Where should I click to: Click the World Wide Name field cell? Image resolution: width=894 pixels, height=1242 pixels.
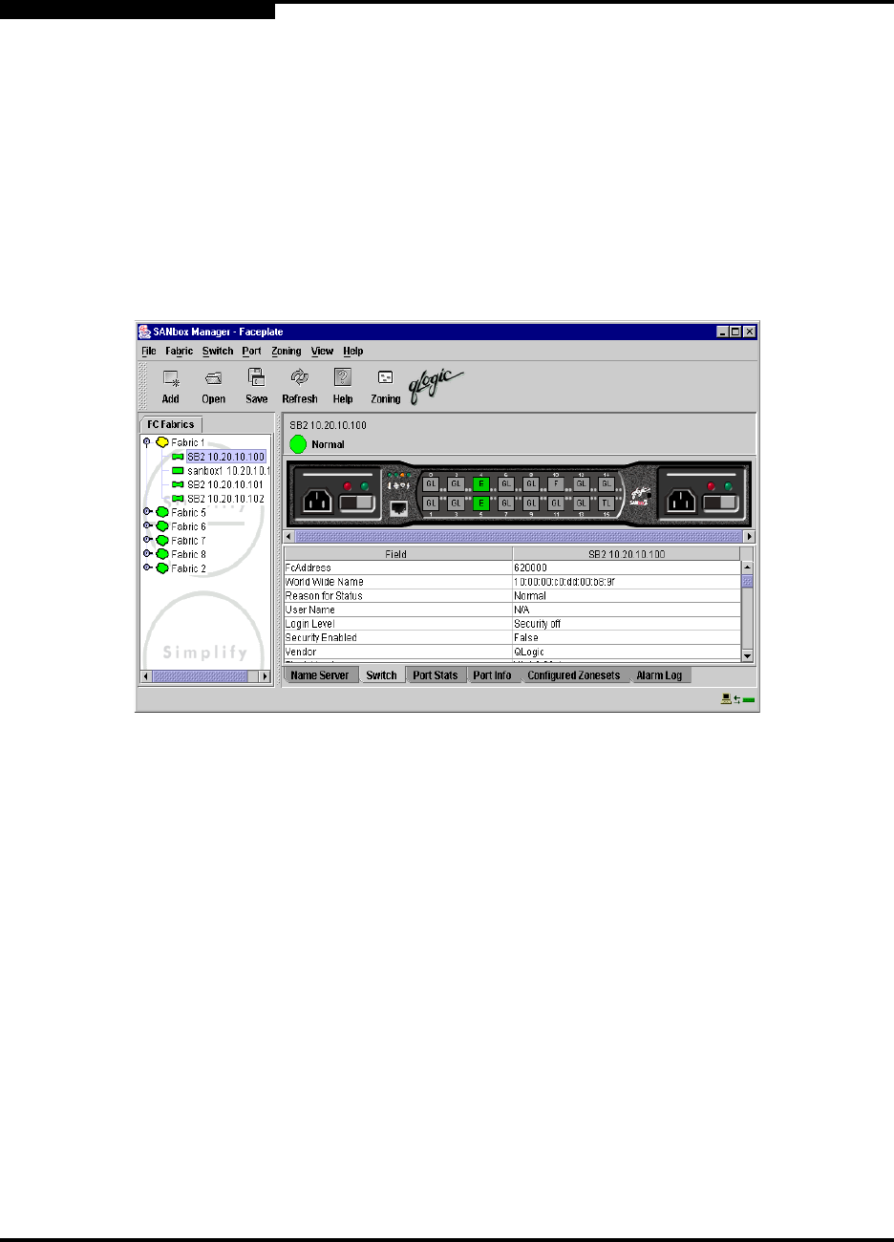point(398,582)
